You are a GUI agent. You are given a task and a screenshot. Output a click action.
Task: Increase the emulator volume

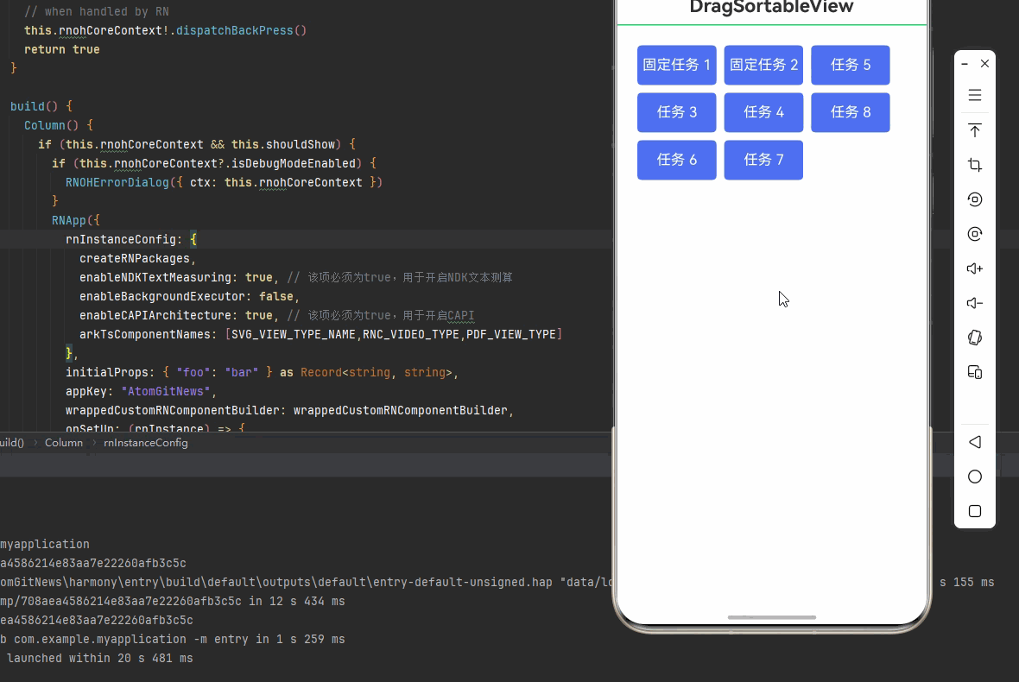[974, 268]
